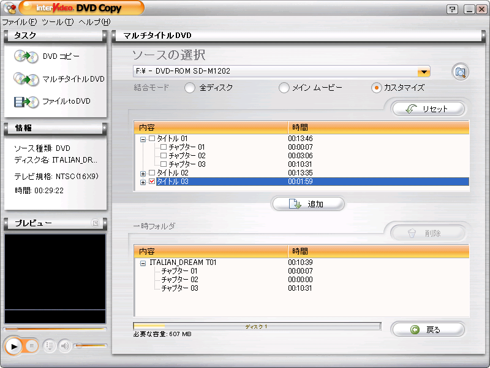Stop the preview playback
Screen dimensions: 490x368
31,346
